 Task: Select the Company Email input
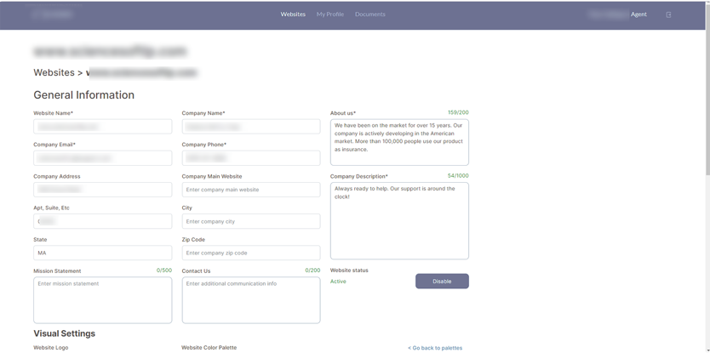click(102, 158)
